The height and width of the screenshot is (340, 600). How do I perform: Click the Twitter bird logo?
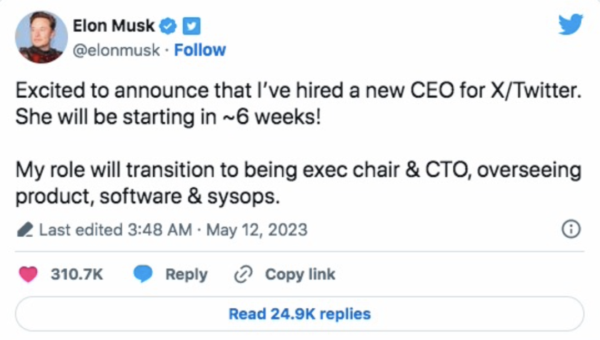(x=571, y=25)
